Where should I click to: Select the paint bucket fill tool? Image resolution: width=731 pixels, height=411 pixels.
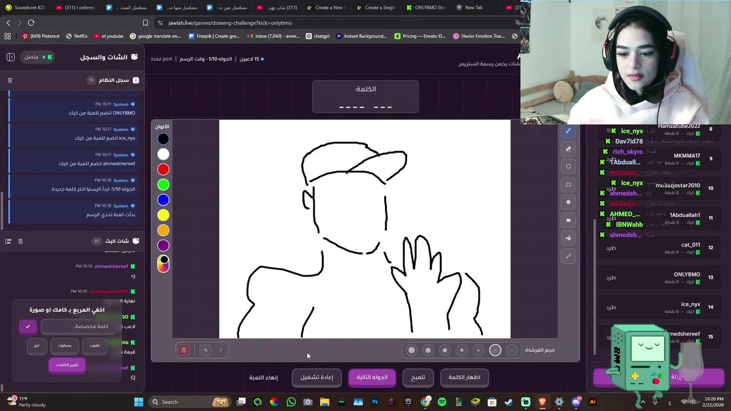click(568, 238)
